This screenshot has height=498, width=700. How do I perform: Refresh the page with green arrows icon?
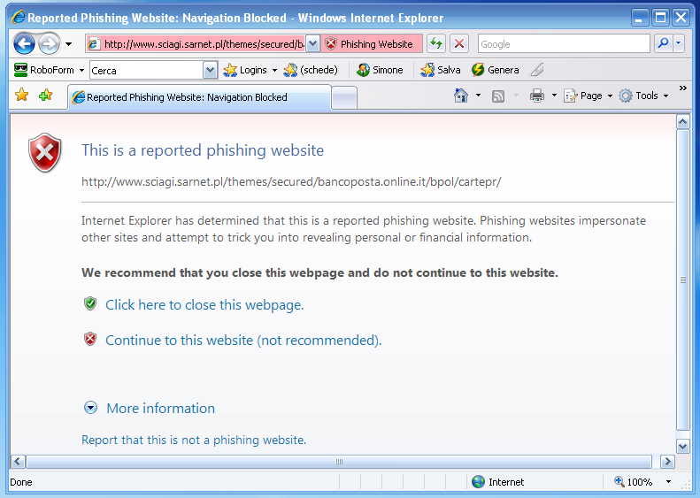click(x=436, y=43)
